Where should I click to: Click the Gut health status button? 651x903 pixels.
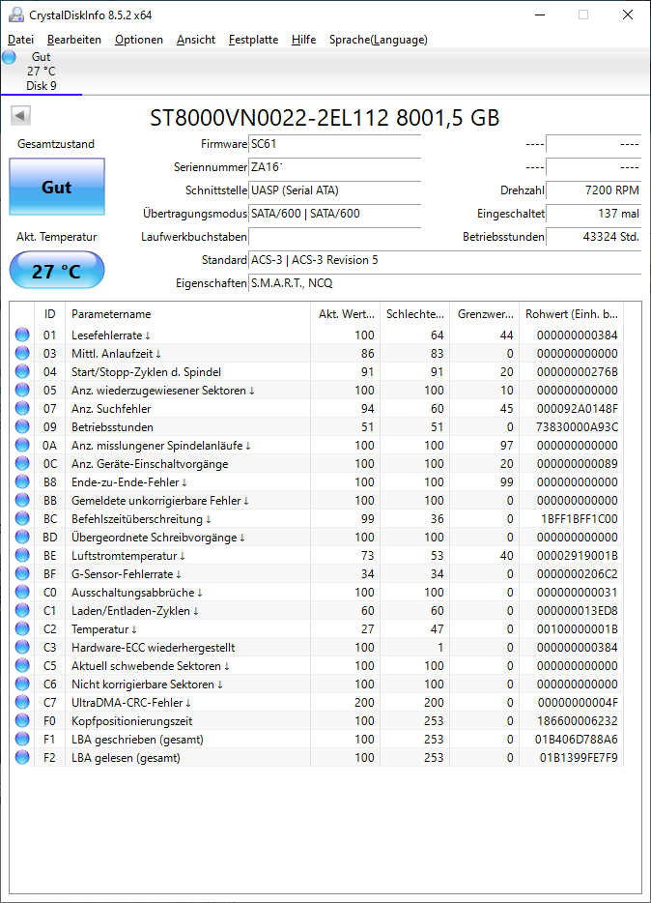point(57,188)
